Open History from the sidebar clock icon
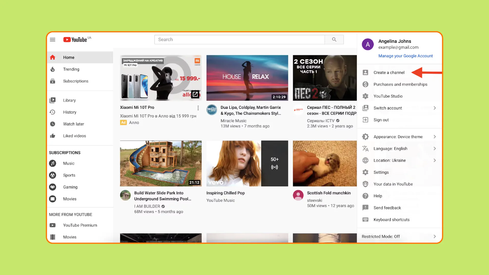Screen dimensions: 489x275 click(x=52, y=112)
